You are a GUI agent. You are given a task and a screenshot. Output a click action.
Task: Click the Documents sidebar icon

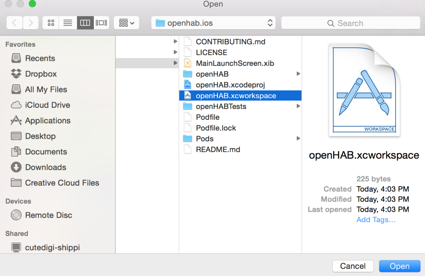tap(16, 152)
